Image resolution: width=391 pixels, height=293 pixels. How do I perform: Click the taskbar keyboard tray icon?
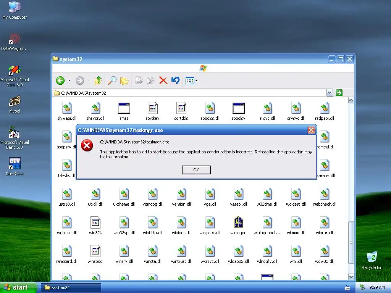click(x=347, y=288)
